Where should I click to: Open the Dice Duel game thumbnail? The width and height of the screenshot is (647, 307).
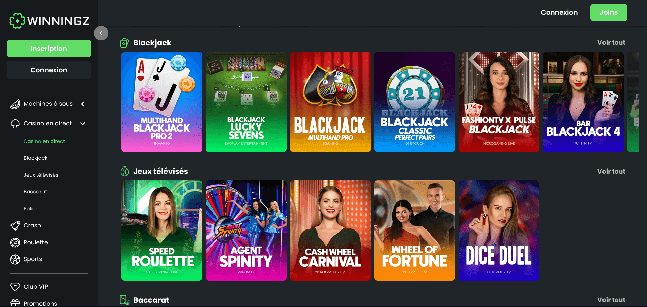pyautogui.click(x=499, y=231)
